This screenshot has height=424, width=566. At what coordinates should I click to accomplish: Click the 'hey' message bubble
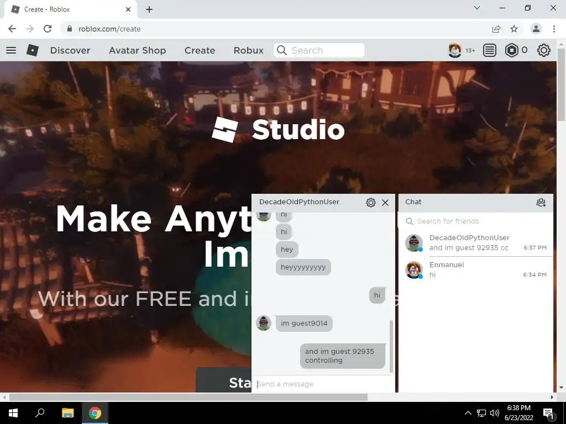(x=287, y=250)
